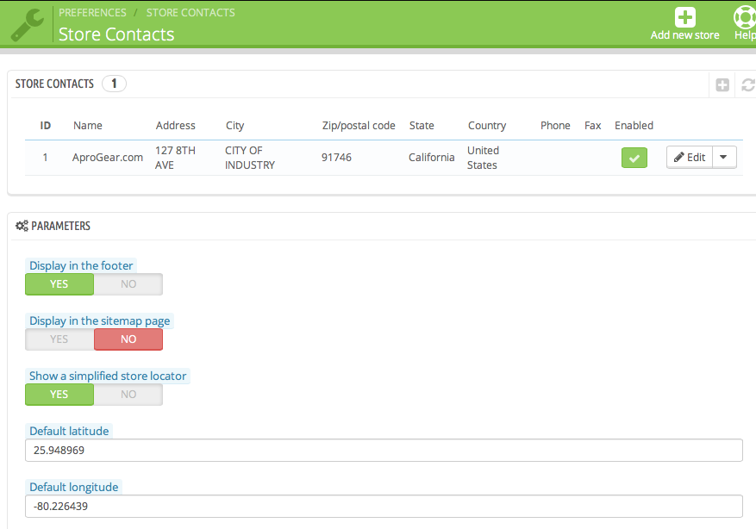Set simplified store locator to NO
This screenshot has width=756, height=529.
[x=128, y=394]
